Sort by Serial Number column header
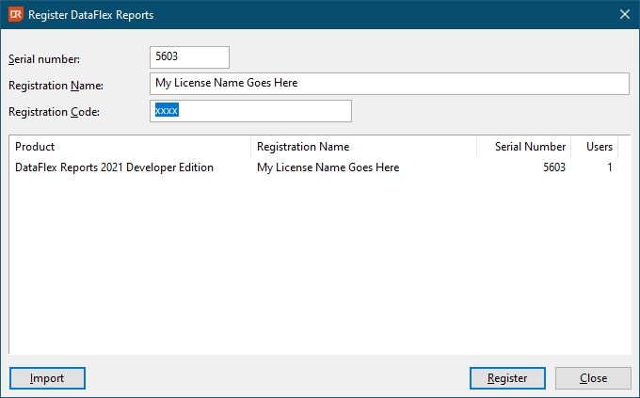Viewport: 640px width, 398px height. 523,147
